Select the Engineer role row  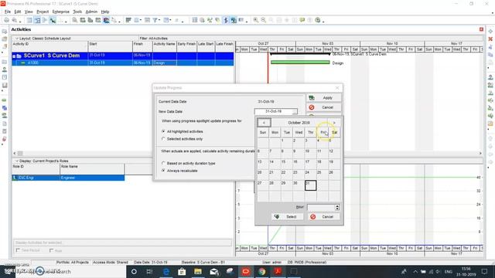click(68, 178)
